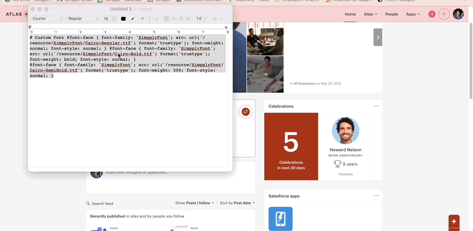Open notifications showing 4 unread
This screenshot has width=473, height=231.
coord(432,14)
